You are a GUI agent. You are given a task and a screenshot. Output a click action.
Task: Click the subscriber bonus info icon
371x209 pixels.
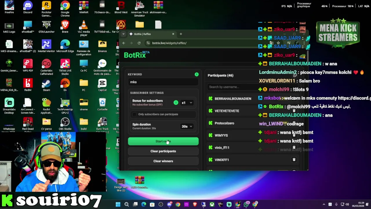tap(176, 102)
